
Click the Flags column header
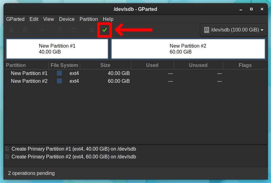245,65
